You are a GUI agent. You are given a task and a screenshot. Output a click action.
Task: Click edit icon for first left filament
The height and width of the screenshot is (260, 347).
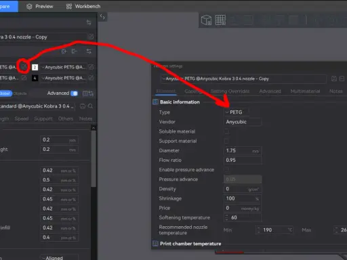click(24, 66)
